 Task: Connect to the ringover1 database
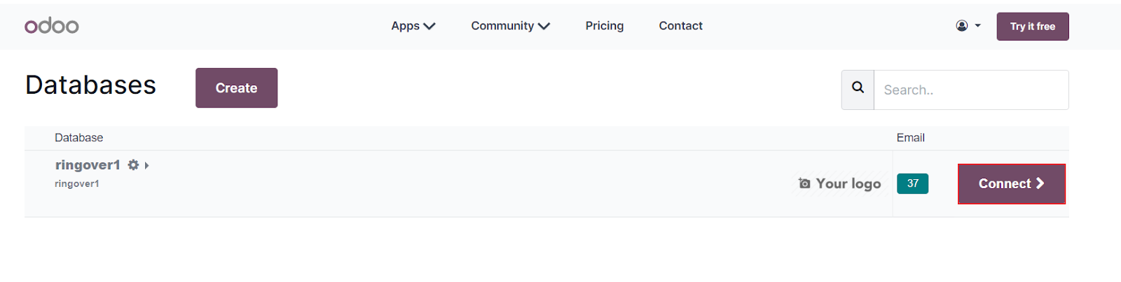(x=1012, y=184)
